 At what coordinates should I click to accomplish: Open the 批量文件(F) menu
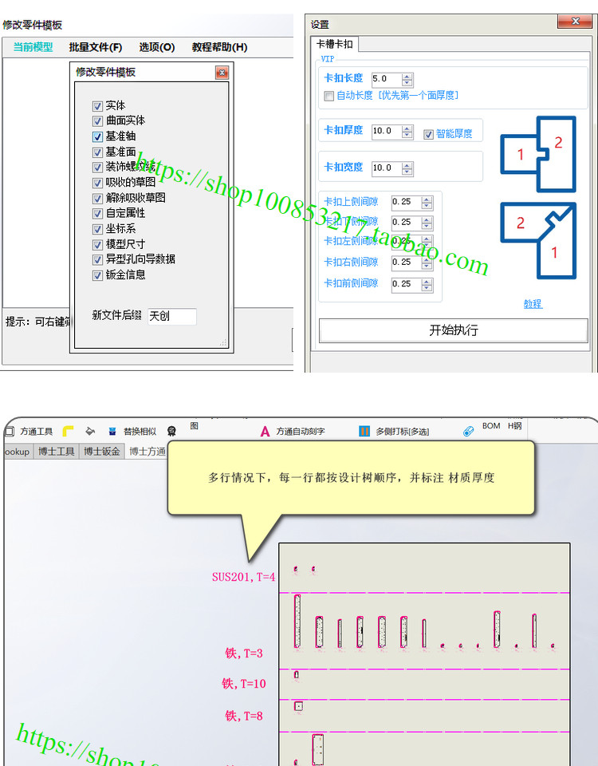tap(95, 47)
